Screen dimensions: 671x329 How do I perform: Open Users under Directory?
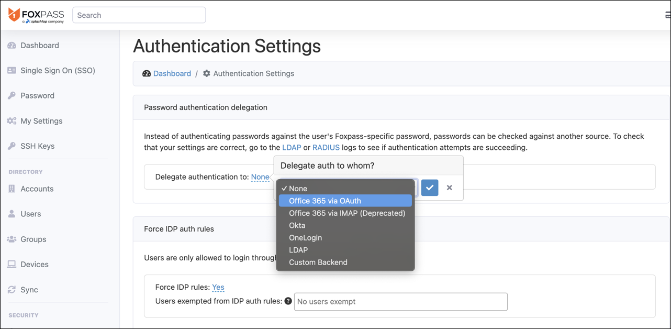pos(31,214)
